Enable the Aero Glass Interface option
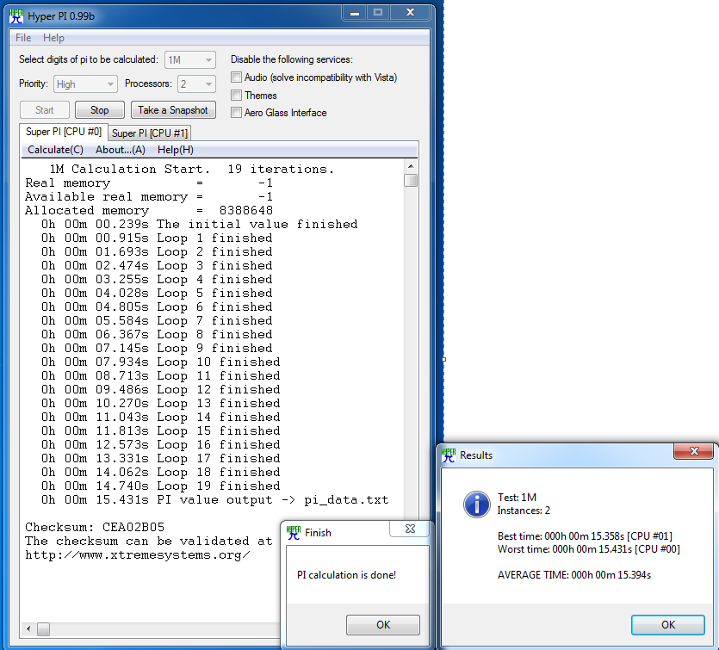Viewport: 719px width, 650px height. (236, 113)
